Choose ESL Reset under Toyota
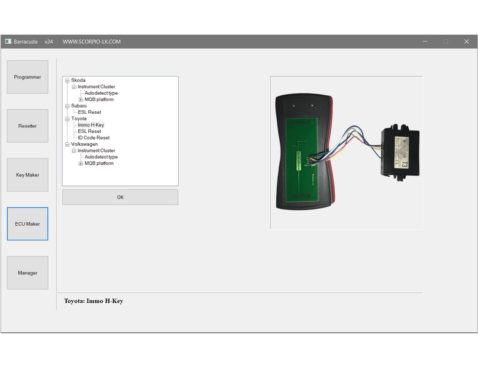Viewport: 478px width, 368px height. [89, 131]
